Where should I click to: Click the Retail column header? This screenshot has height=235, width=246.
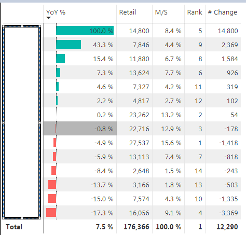[128, 12]
